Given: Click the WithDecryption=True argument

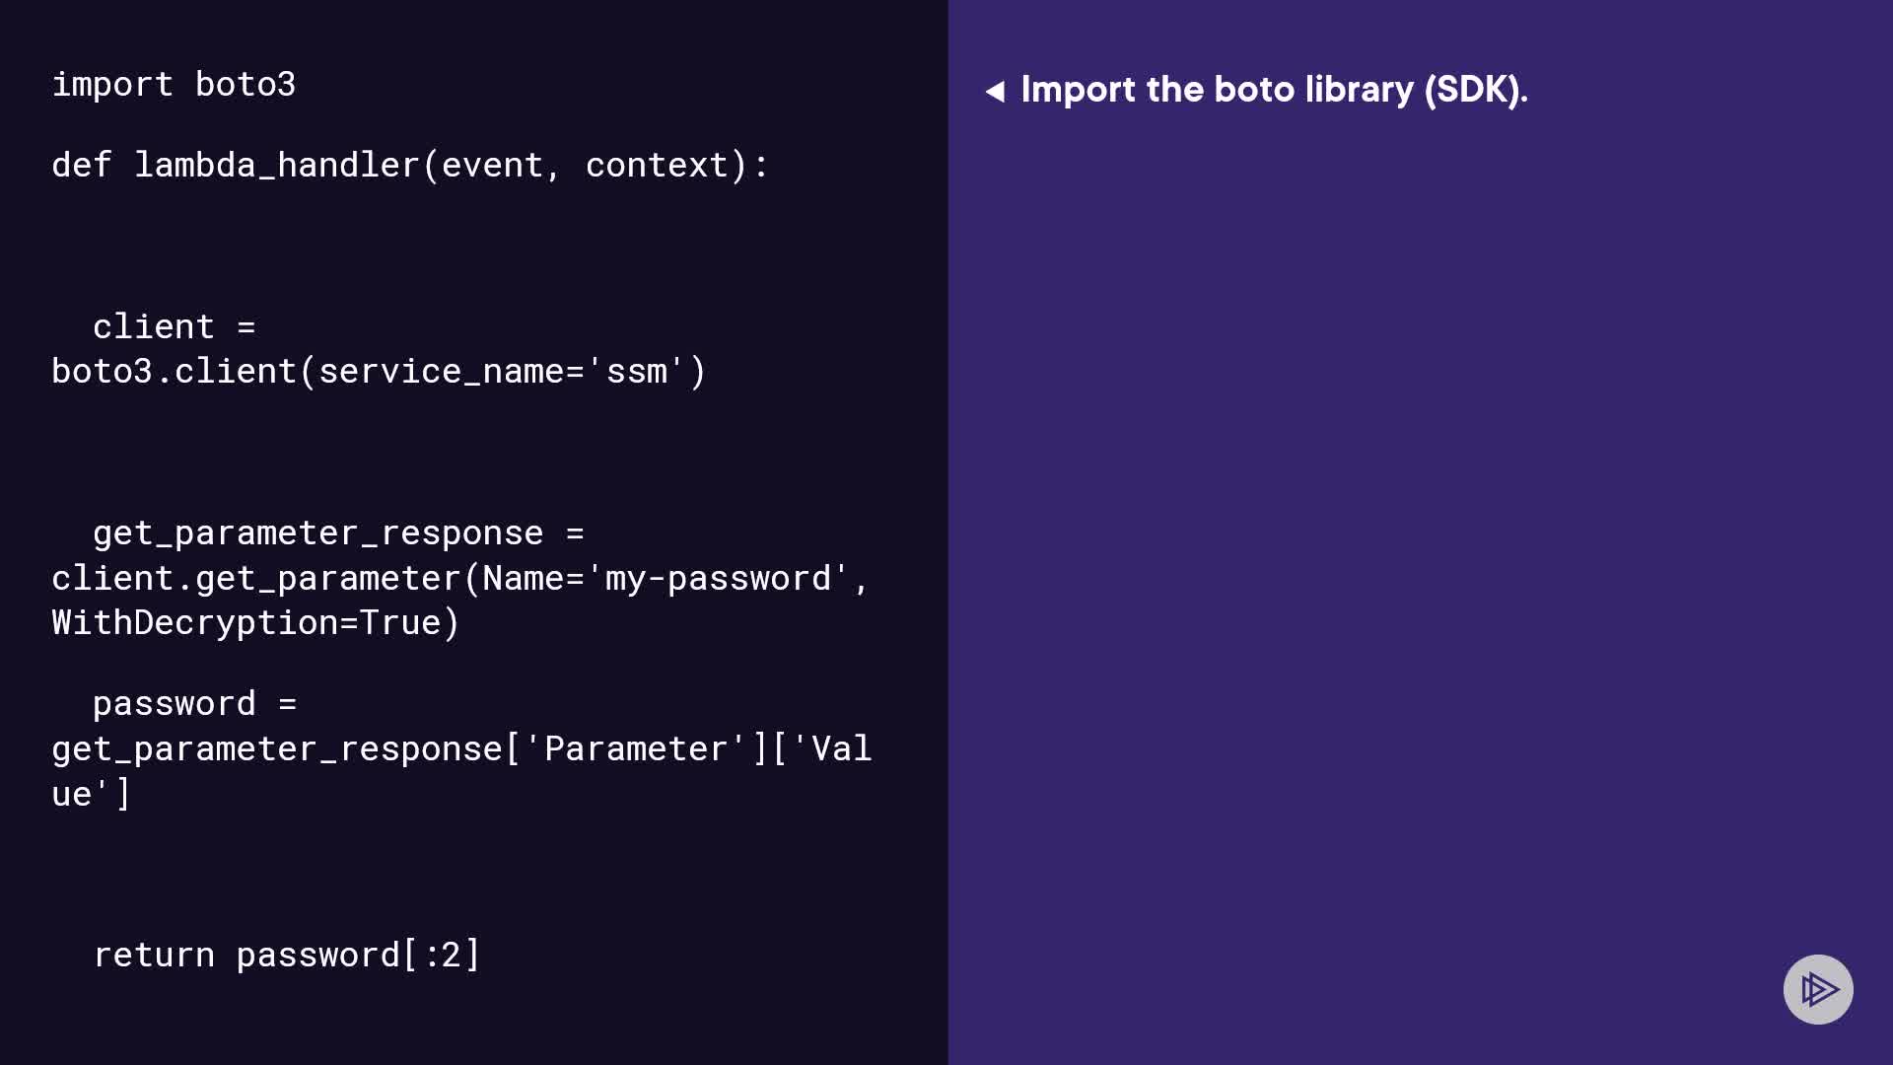Looking at the screenshot, I should 255,623.
